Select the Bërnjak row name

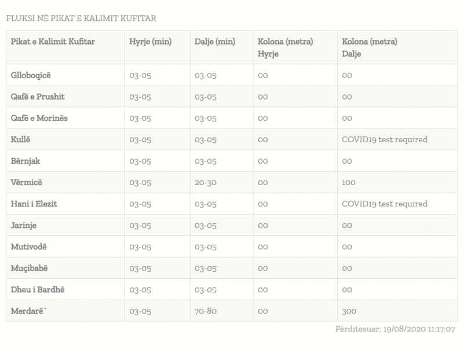[25, 161]
